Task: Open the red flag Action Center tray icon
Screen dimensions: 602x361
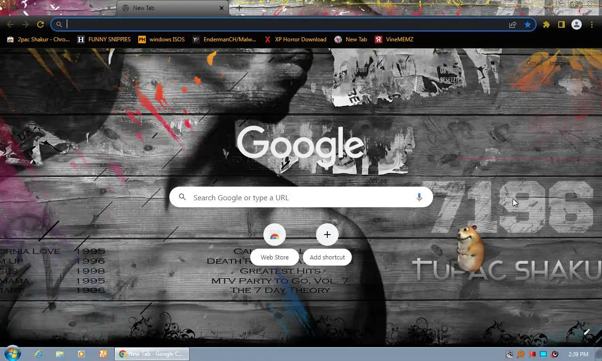Action: 532,354
